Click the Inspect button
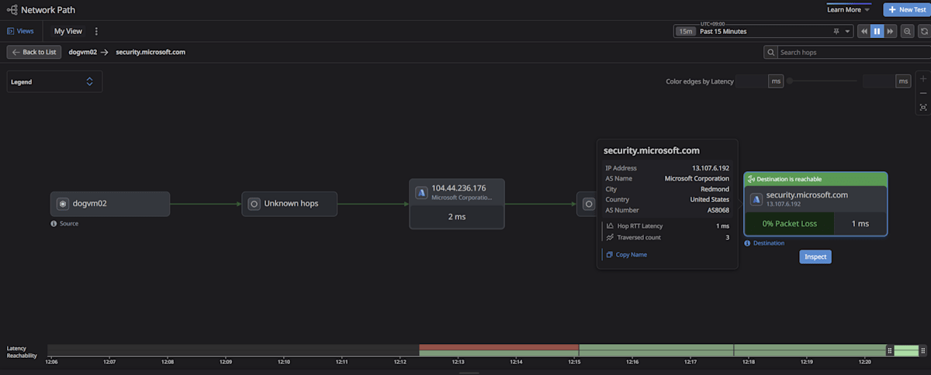Viewport: 931px width, 375px height. [815, 256]
